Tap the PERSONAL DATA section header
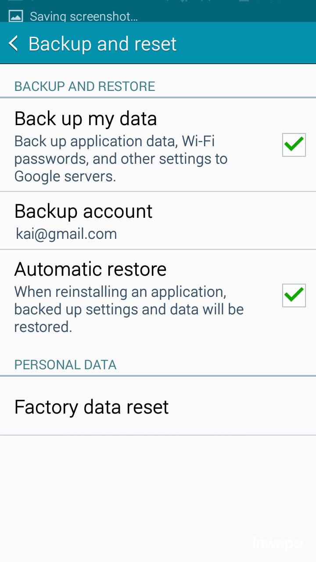This screenshot has width=316, height=562. click(x=65, y=364)
